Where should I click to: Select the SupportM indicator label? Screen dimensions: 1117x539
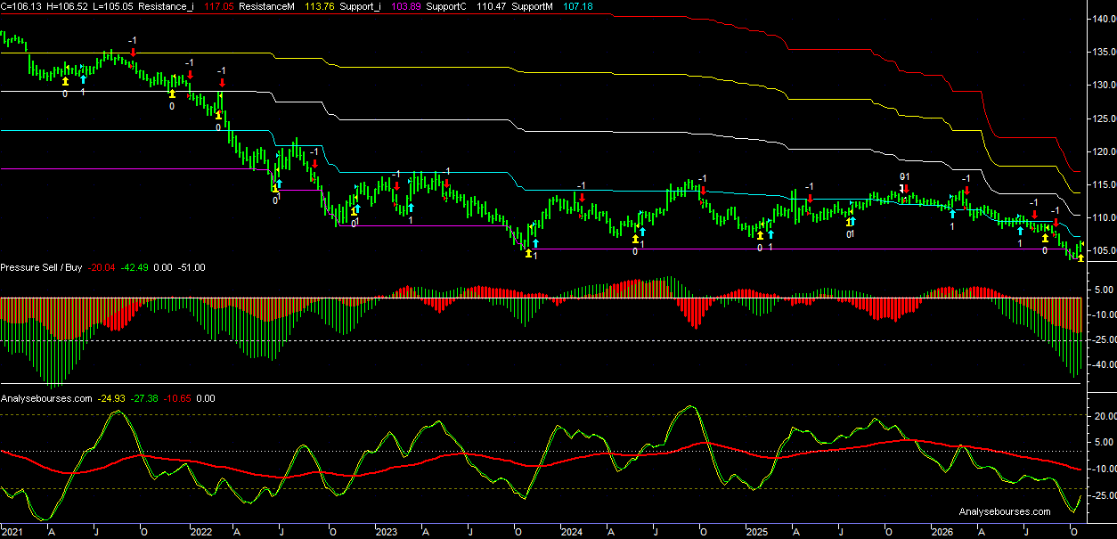pos(534,6)
